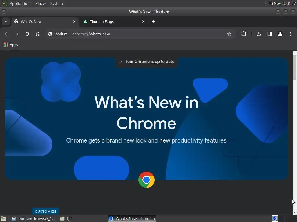This screenshot has width=297, height=222.
Task: Click the show desktop icon in taskbar
Action: [x=3, y=219]
